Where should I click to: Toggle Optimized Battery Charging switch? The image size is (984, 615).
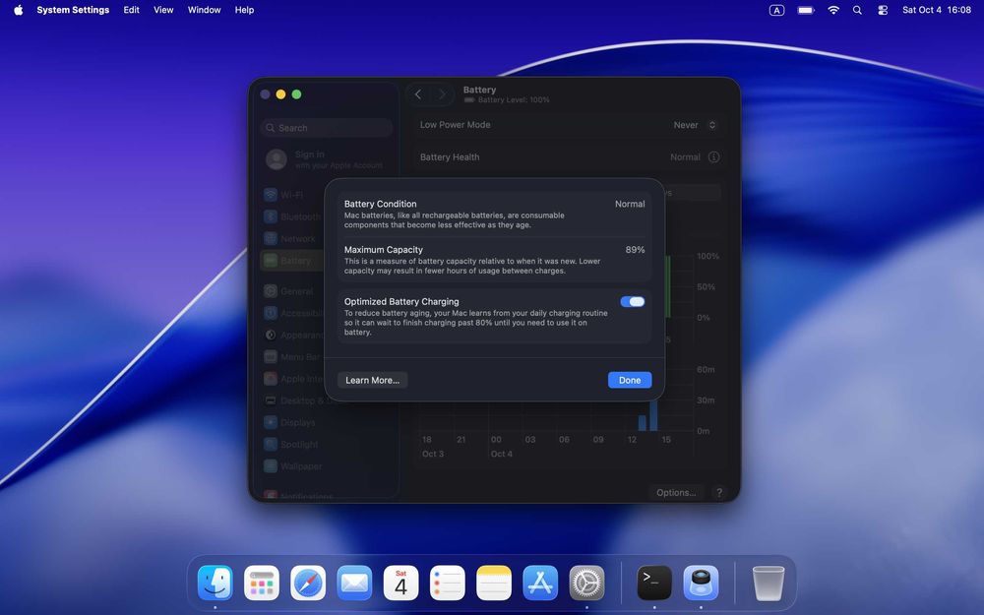(x=632, y=302)
